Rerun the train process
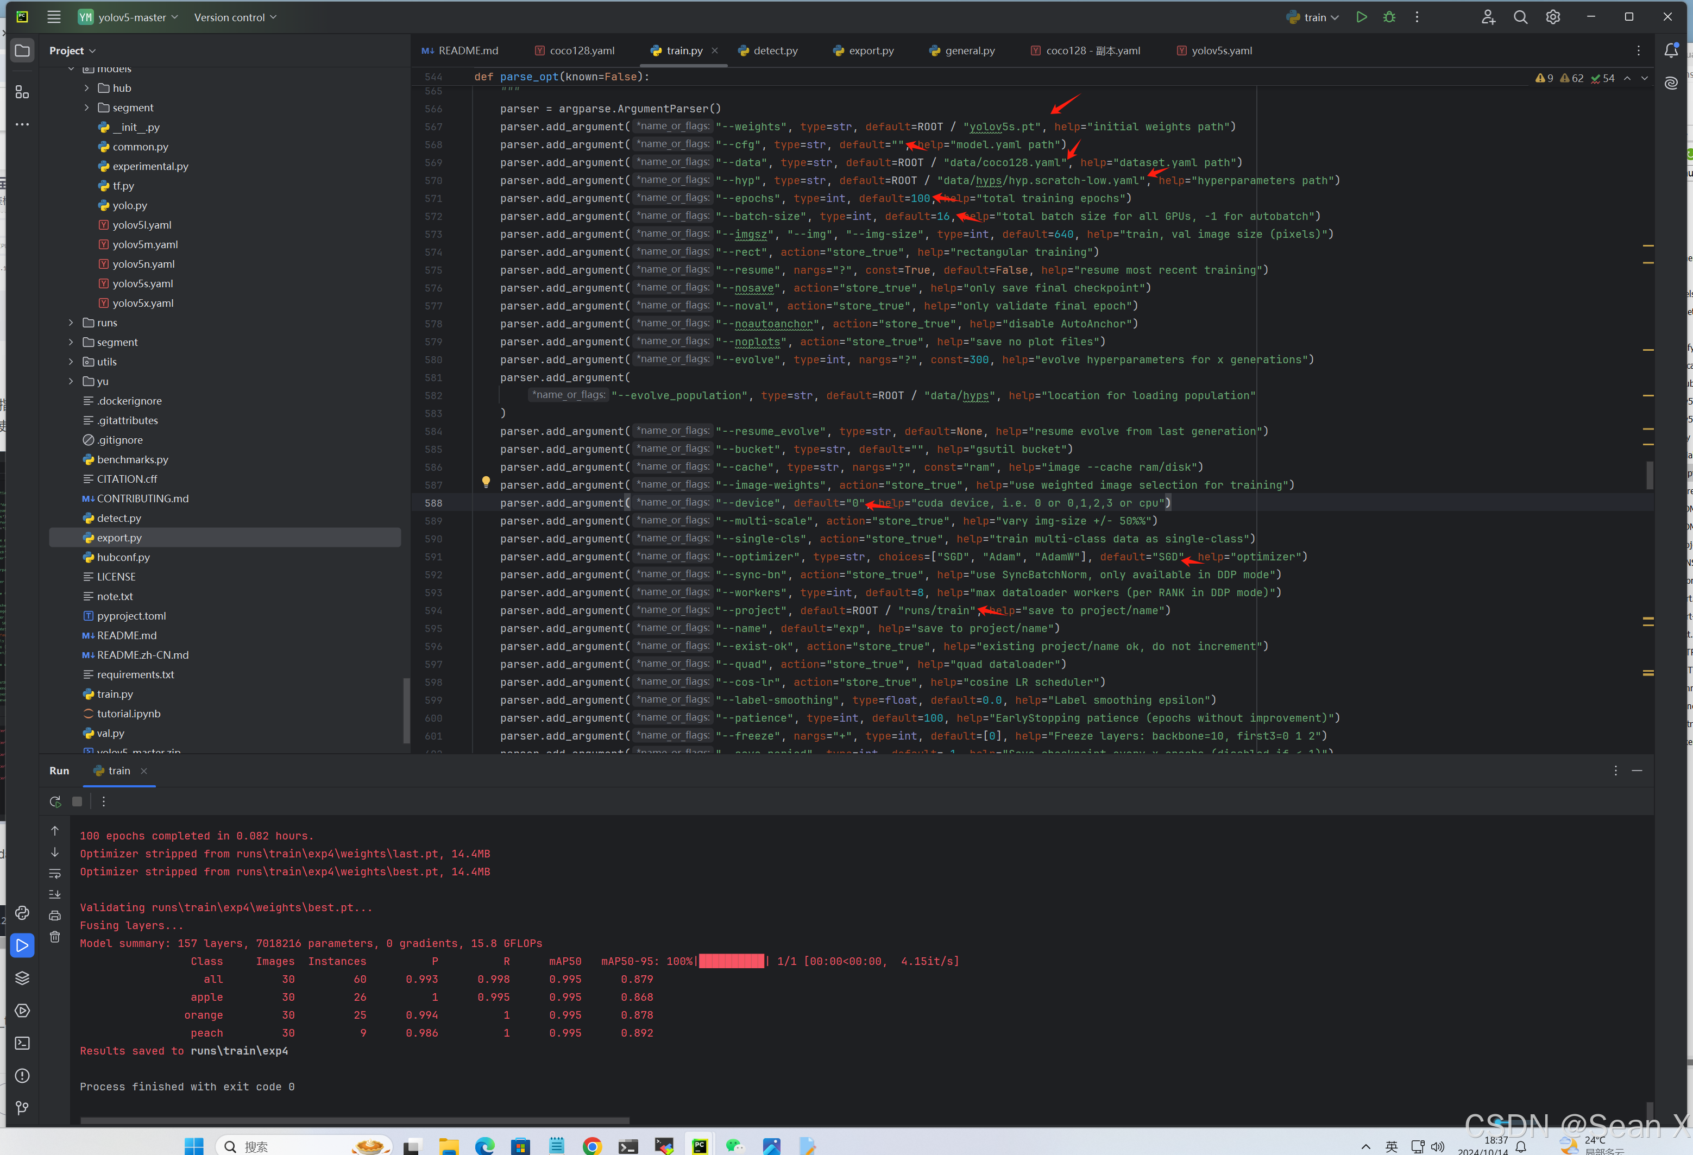Image resolution: width=1693 pixels, height=1155 pixels. [55, 801]
